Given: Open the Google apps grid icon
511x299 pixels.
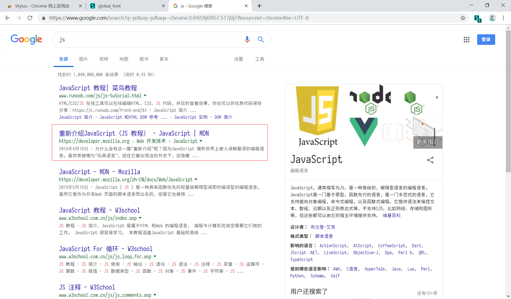Looking at the screenshot, I should click(x=467, y=40).
